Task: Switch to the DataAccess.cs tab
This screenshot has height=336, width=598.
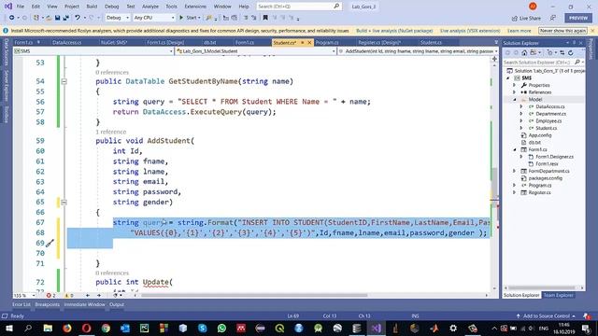Action: coord(66,42)
